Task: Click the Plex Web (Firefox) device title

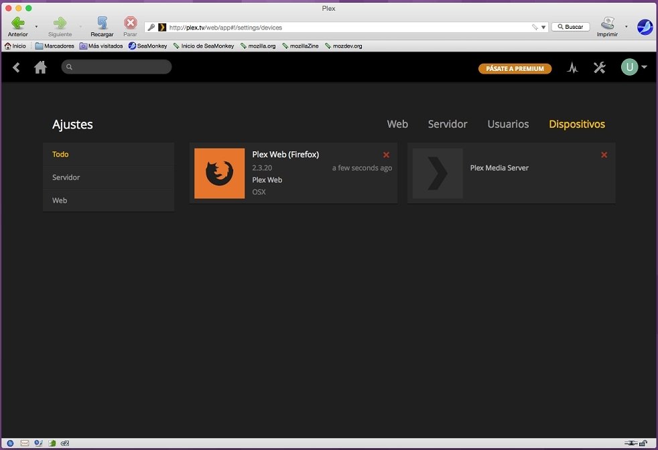Action: pyautogui.click(x=285, y=154)
